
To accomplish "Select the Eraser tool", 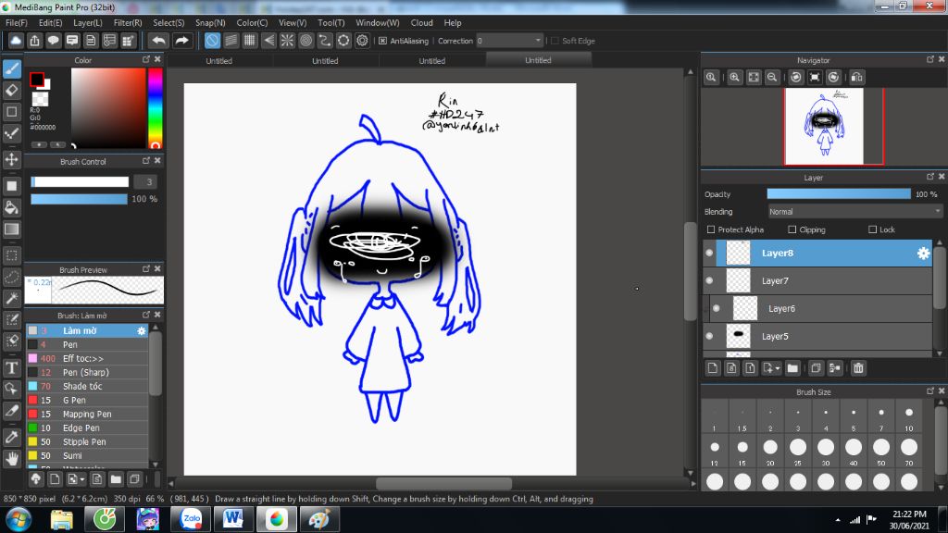I will (x=11, y=91).
